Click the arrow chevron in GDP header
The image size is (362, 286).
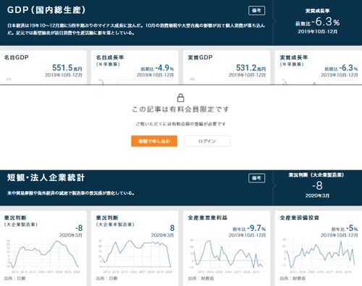(274, 21)
